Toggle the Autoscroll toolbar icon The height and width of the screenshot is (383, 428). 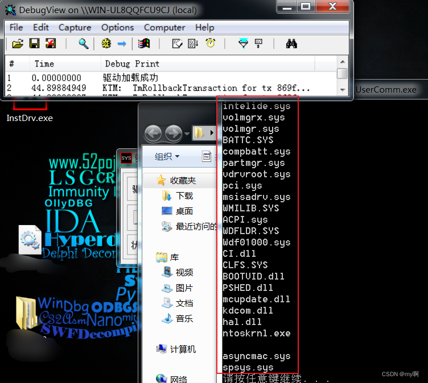point(193,44)
